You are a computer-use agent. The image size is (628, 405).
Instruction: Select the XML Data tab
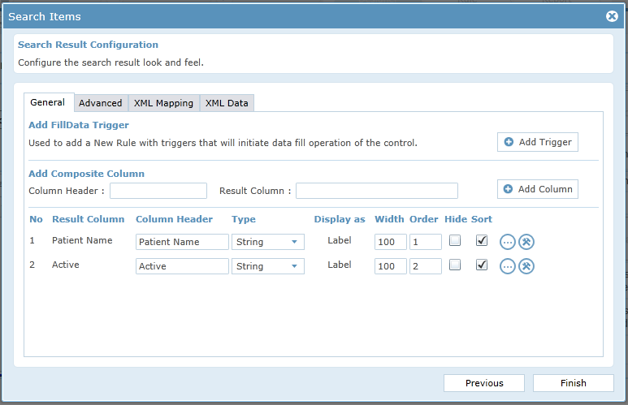pyautogui.click(x=227, y=103)
